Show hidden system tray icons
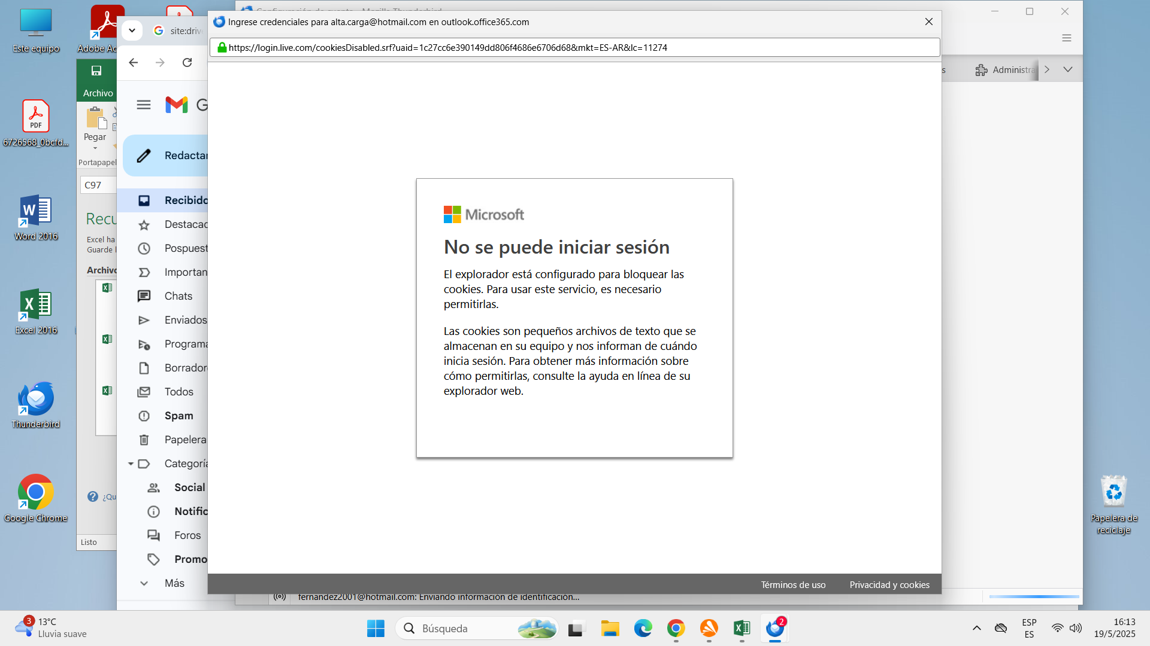 click(976, 628)
